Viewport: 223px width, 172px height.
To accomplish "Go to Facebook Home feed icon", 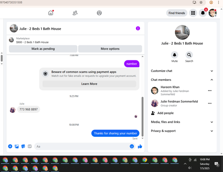I will [x=51, y=13].
